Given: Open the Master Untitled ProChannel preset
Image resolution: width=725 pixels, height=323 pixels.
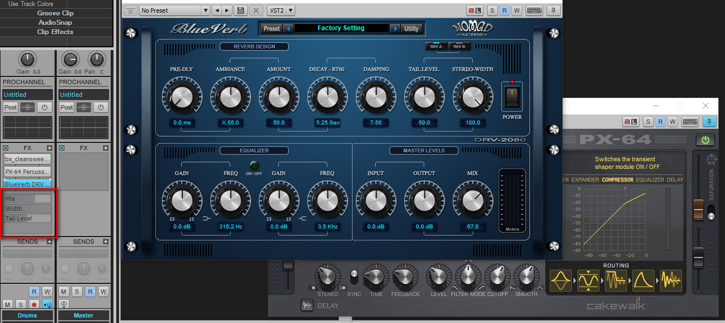Looking at the screenshot, I should pyautogui.click(x=84, y=95).
